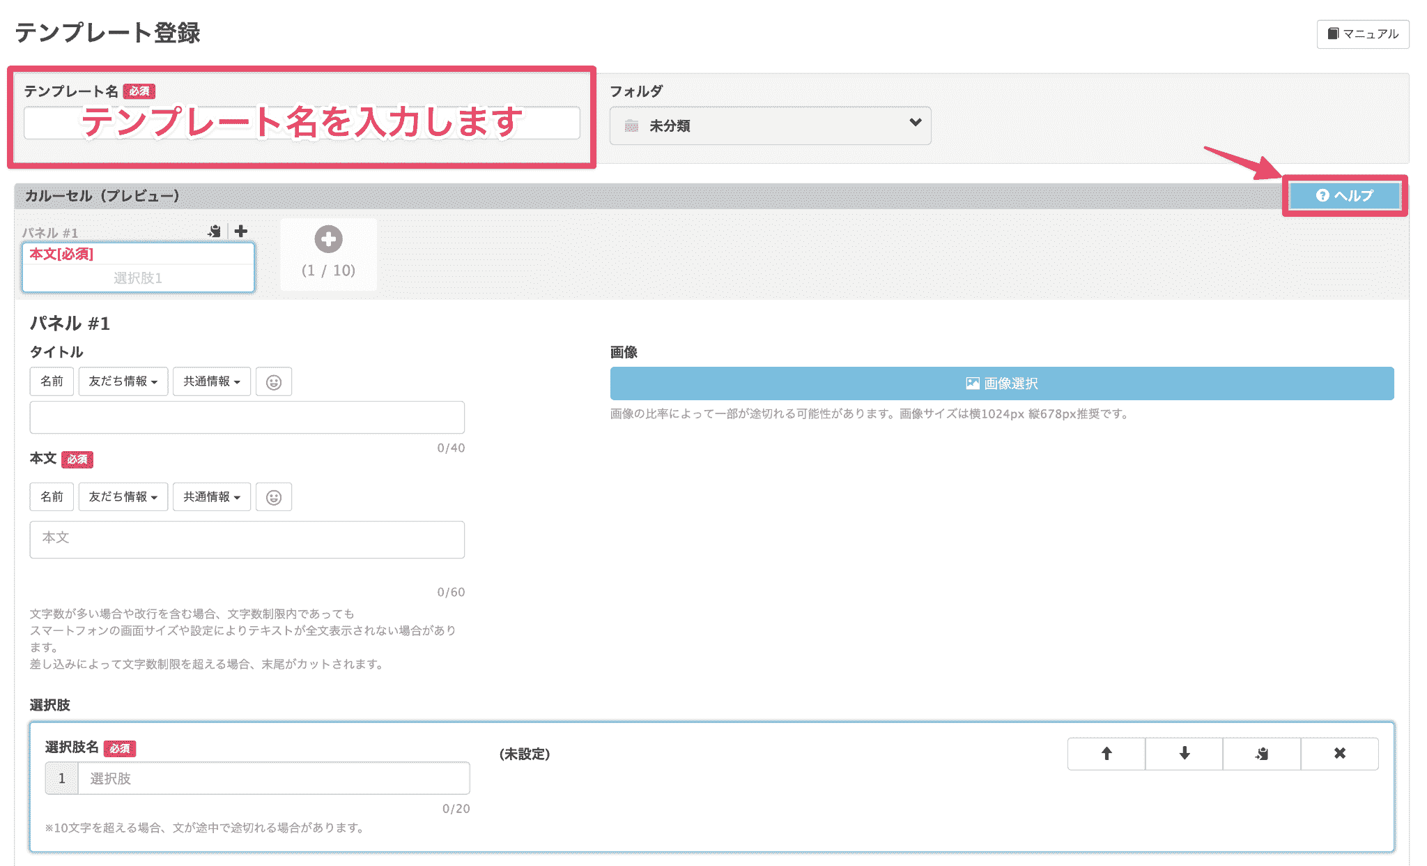
Task: Click the copy panel icon next to パネル #1
Action: pos(215,231)
